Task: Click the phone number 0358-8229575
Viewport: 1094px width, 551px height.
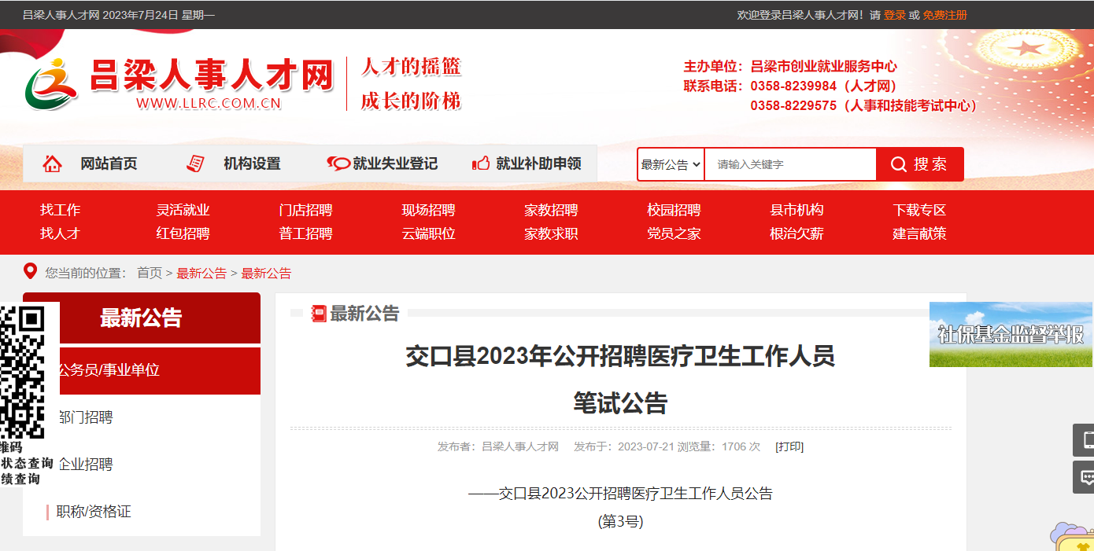Action: tap(793, 105)
